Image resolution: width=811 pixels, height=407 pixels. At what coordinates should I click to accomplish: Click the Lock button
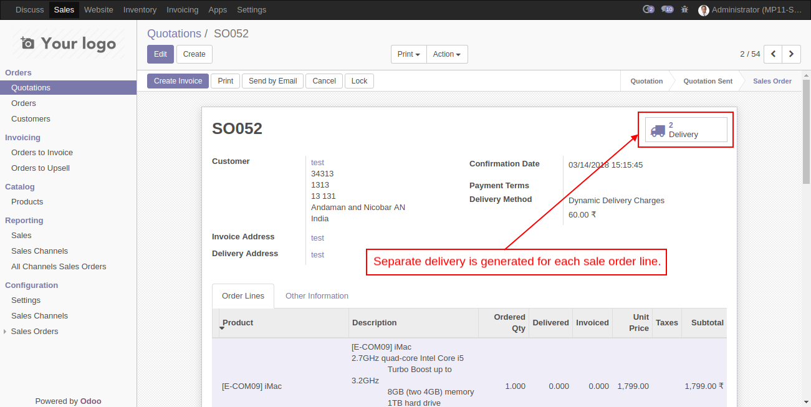[x=360, y=81]
